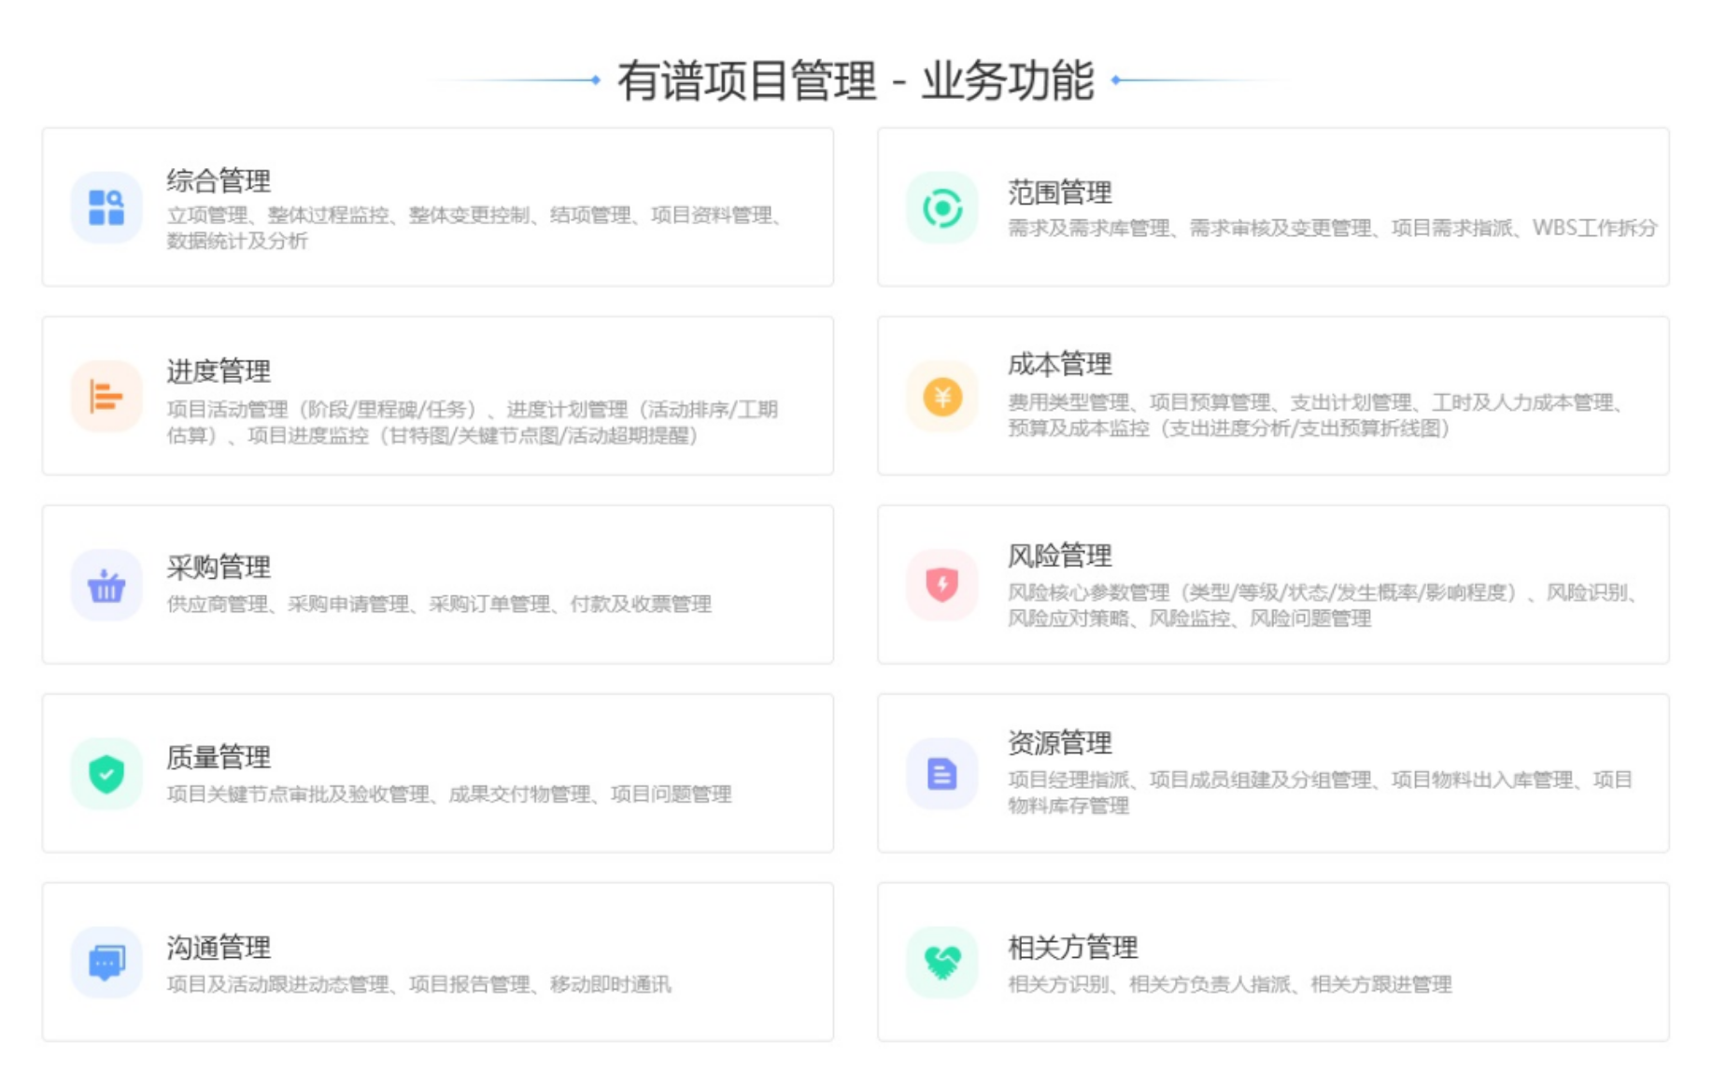Select the 采购管理 feature card
This screenshot has height=1083, width=1712.
(x=439, y=581)
